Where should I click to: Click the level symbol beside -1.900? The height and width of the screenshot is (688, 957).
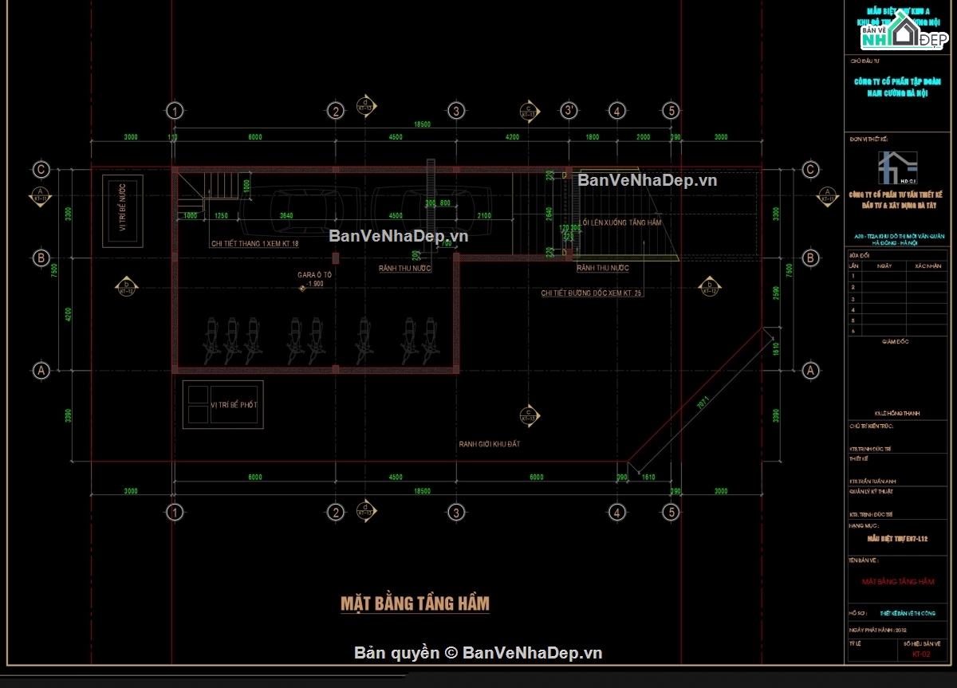(x=301, y=288)
